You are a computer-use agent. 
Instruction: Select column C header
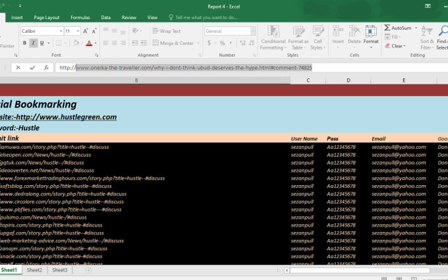pyautogui.click(x=308, y=80)
